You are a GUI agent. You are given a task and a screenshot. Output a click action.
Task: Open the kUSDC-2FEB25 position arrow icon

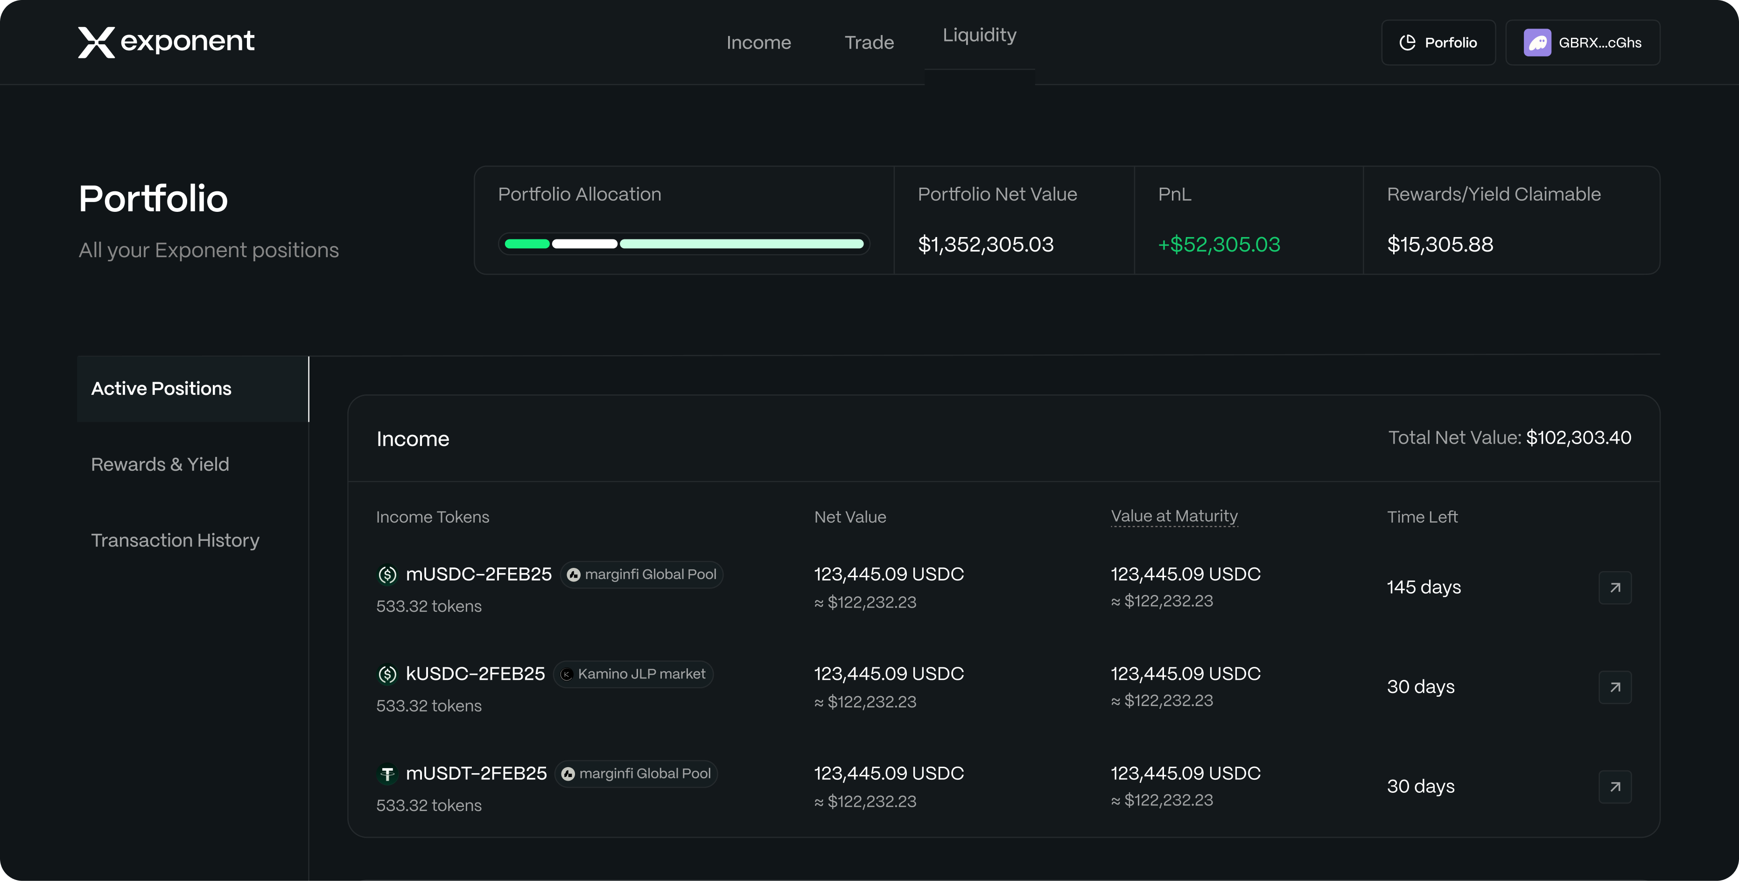(x=1615, y=687)
